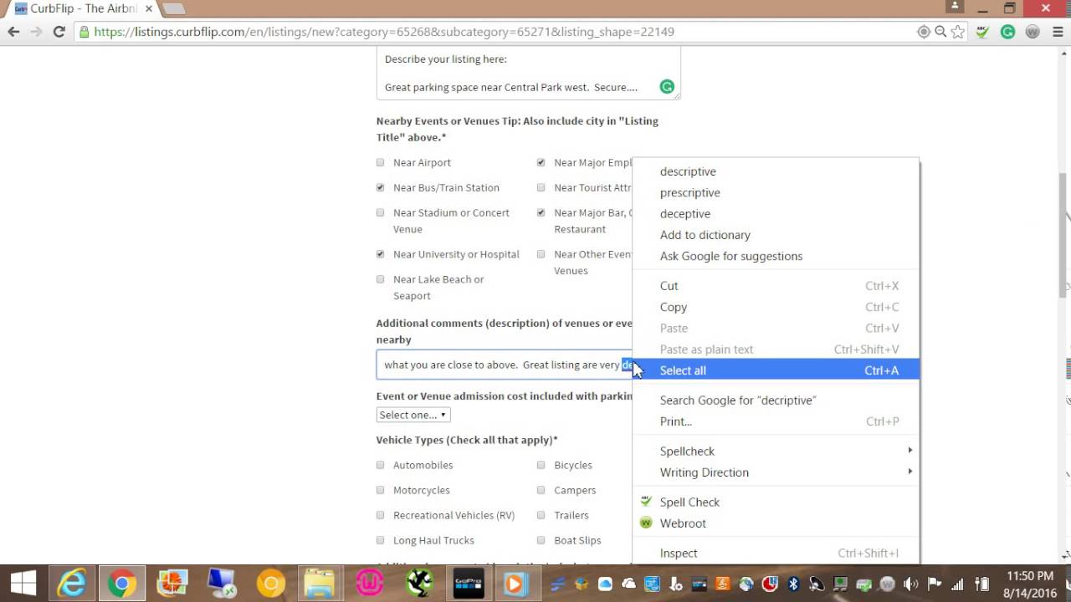
Task: Select the Webroot context menu entry
Action: pos(776,523)
